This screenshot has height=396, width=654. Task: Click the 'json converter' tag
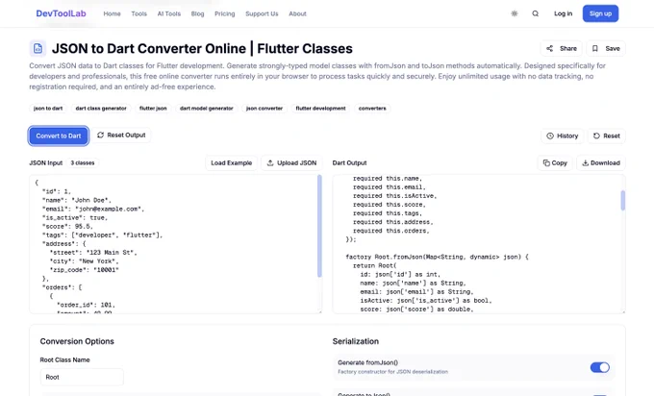(264, 109)
